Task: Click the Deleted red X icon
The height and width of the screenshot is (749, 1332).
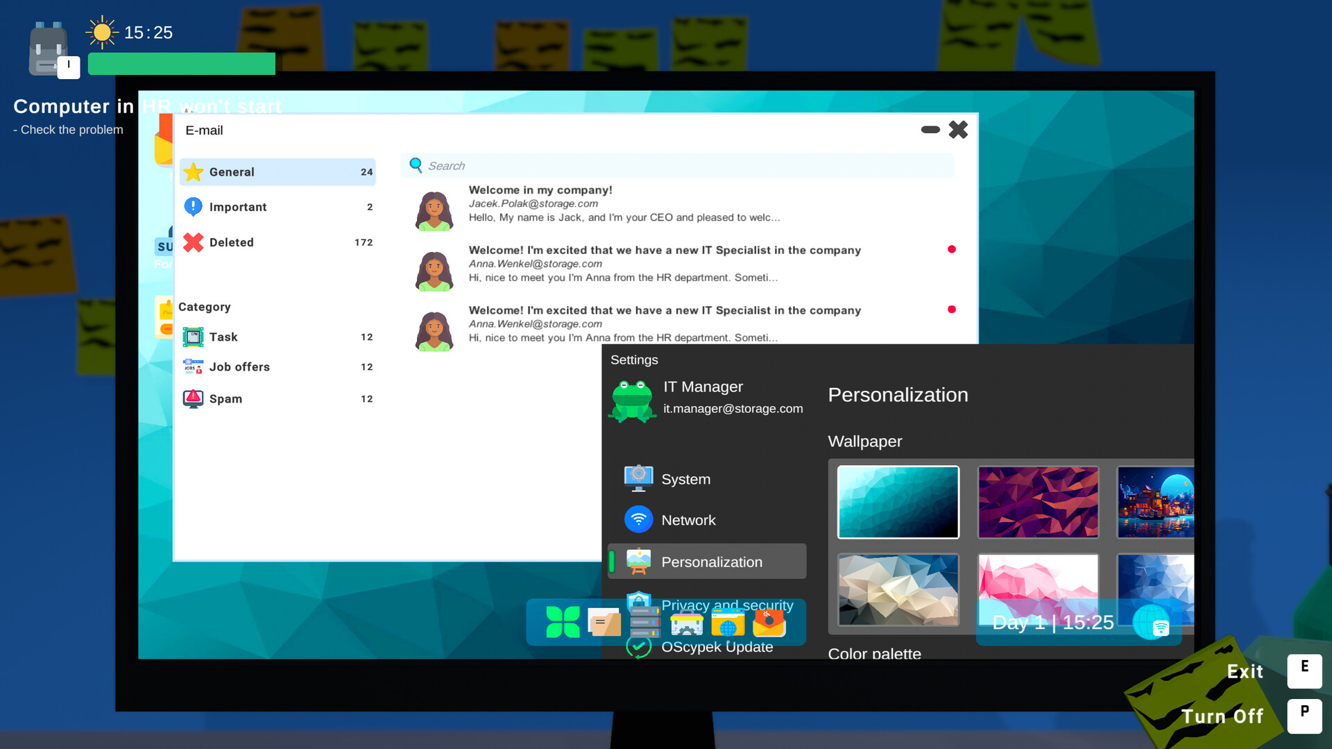Action: (x=193, y=242)
